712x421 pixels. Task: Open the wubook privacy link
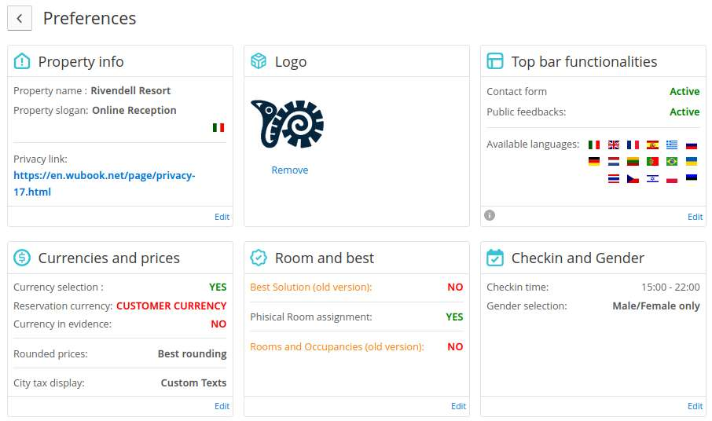(x=105, y=183)
